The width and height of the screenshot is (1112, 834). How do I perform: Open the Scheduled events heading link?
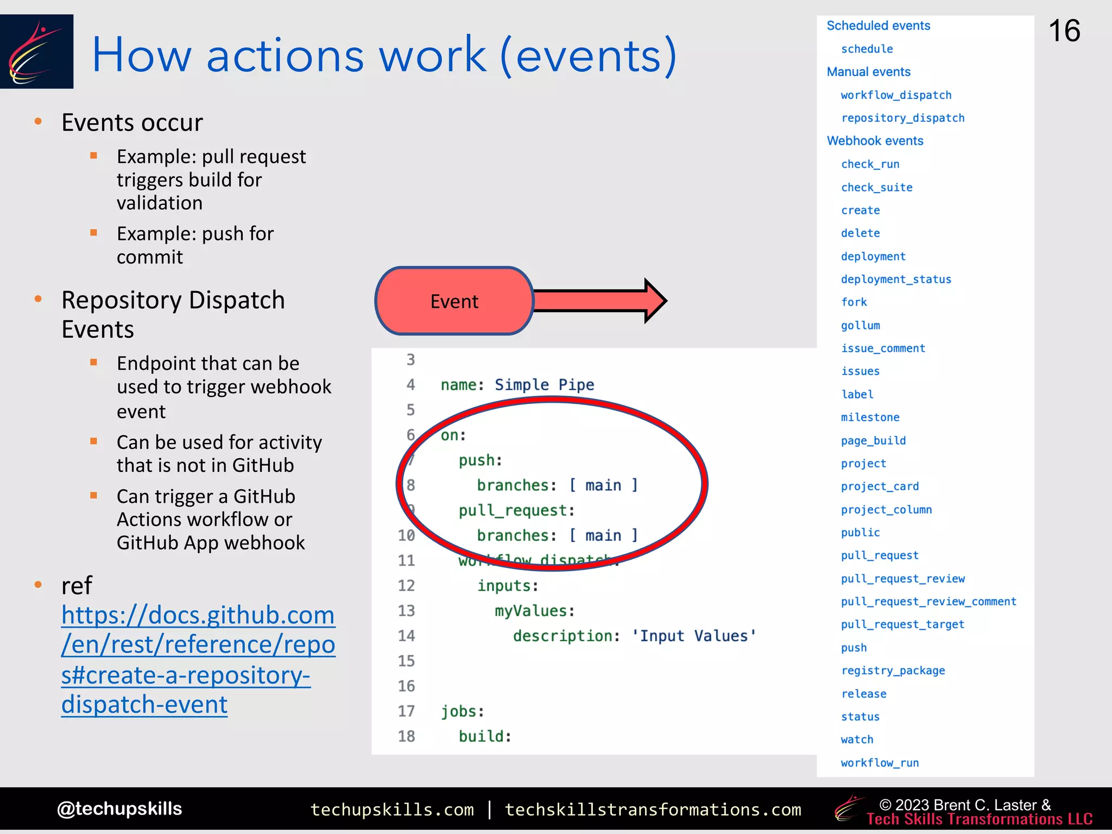(x=878, y=26)
